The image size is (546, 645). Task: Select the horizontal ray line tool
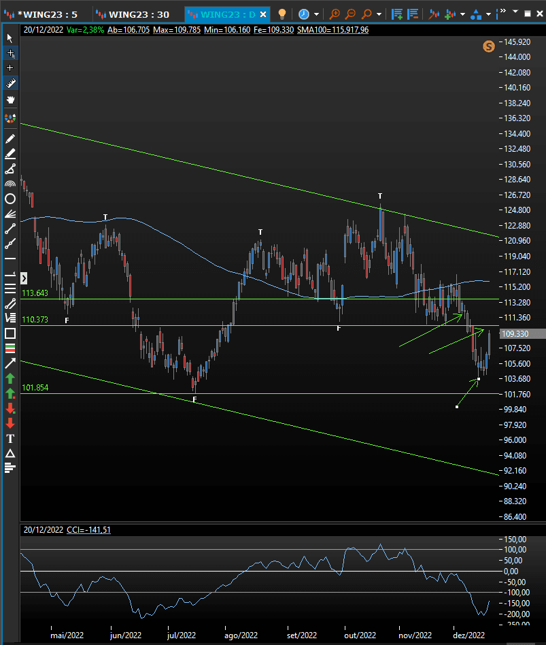click(10, 274)
